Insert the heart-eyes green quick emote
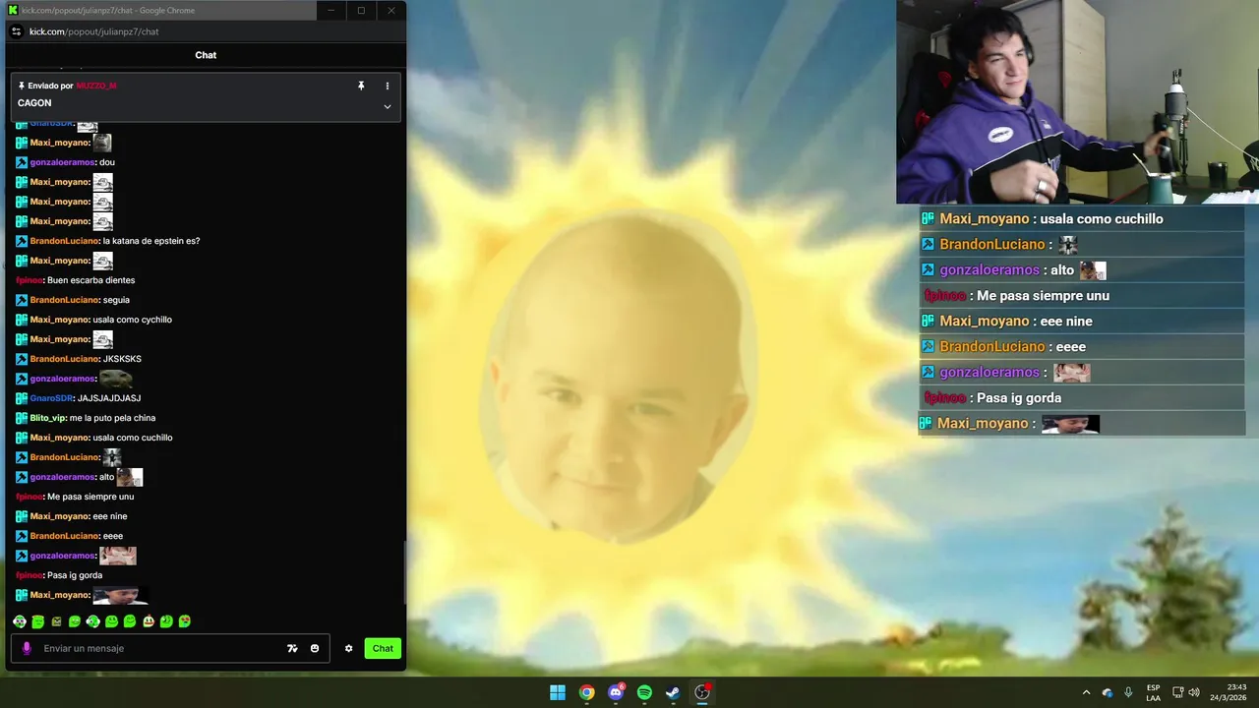 click(x=184, y=621)
